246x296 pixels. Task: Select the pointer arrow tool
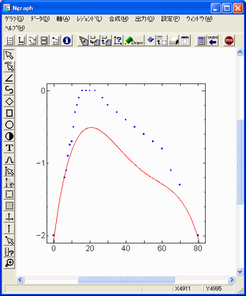9,55
